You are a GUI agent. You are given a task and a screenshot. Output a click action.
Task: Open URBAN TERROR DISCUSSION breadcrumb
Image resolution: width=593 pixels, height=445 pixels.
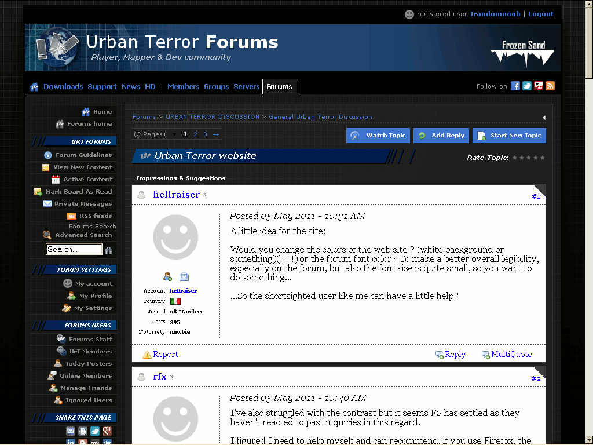pos(213,117)
